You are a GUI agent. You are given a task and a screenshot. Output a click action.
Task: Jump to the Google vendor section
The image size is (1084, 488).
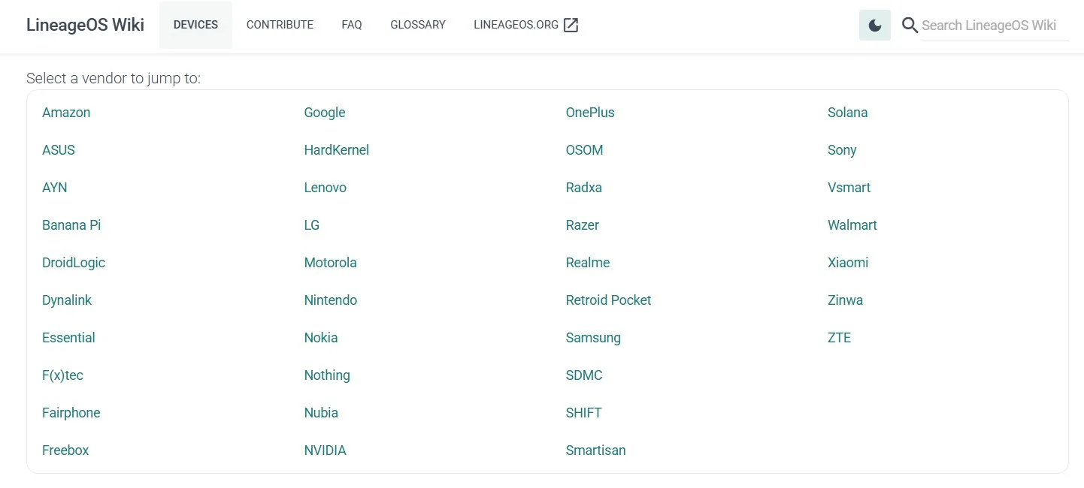(325, 113)
